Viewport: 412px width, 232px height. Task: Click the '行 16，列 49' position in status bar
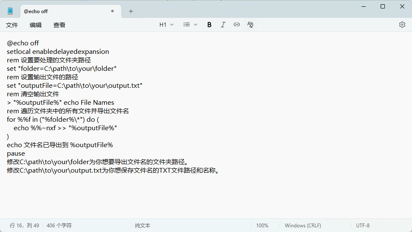(x=25, y=226)
